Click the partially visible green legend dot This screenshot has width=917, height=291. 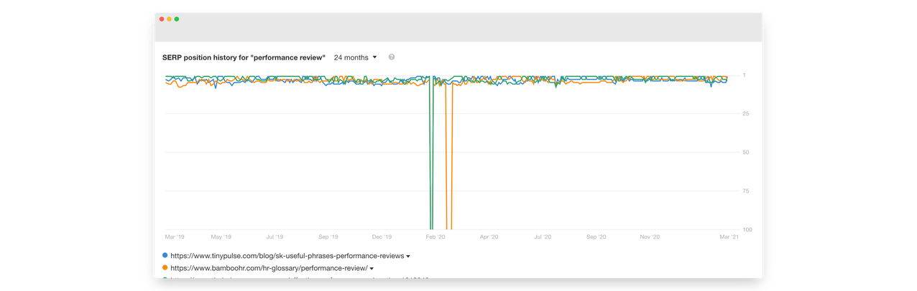coord(165,277)
